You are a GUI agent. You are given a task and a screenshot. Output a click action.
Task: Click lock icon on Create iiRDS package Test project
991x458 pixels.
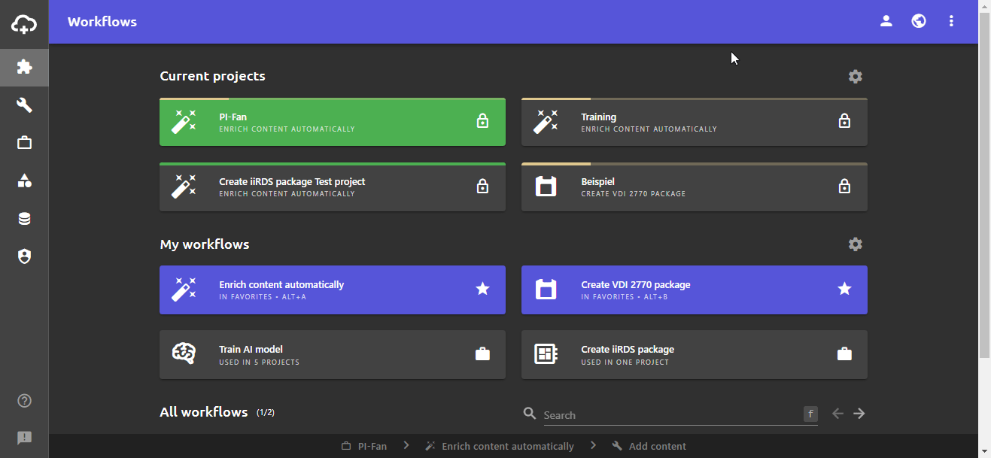tap(482, 186)
